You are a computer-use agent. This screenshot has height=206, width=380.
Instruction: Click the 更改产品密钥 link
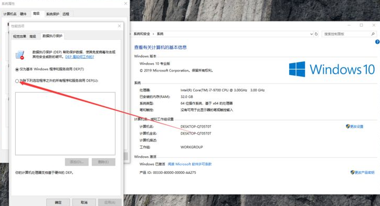click(x=364, y=172)
